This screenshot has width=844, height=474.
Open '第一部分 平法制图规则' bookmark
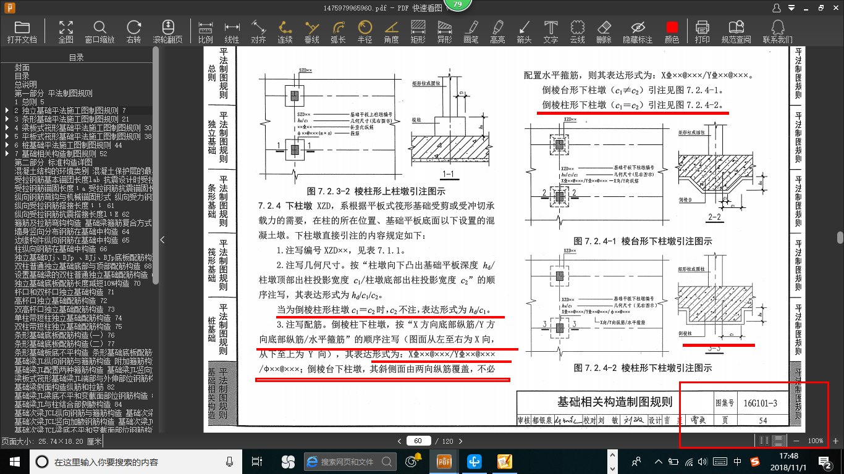[x=54, y=93]
